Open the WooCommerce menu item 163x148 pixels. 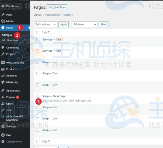point(15,63)
